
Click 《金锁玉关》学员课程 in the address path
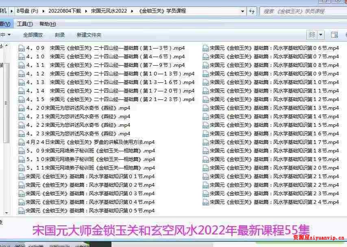tap(162, 11)
